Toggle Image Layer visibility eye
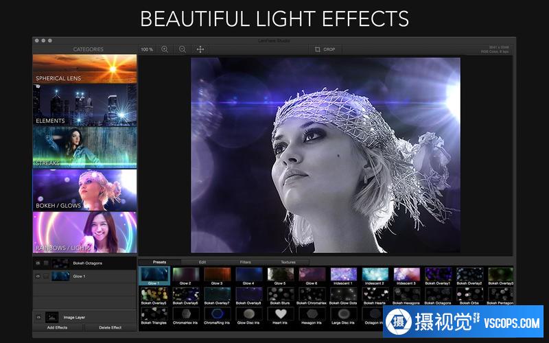 tap(38, 318)
